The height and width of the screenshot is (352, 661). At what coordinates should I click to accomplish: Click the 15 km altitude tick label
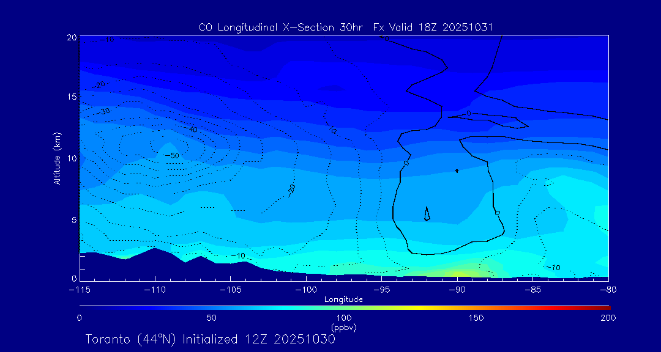71,97
